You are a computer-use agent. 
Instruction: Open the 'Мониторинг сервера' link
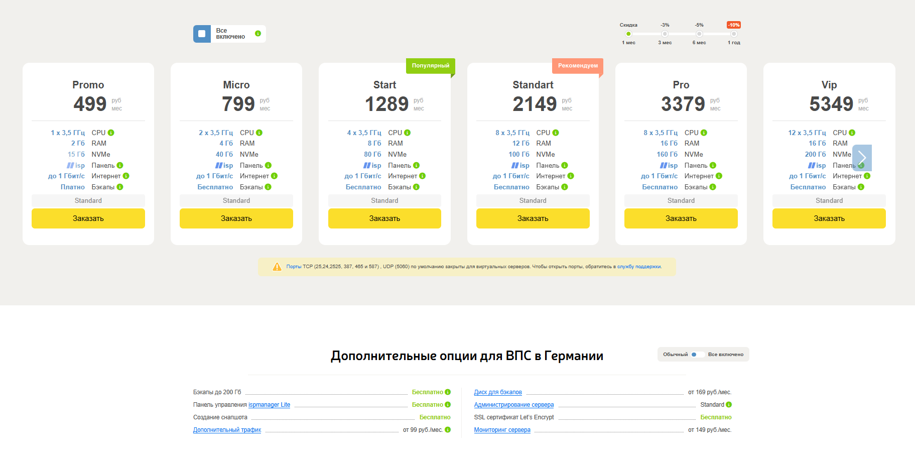502,430
